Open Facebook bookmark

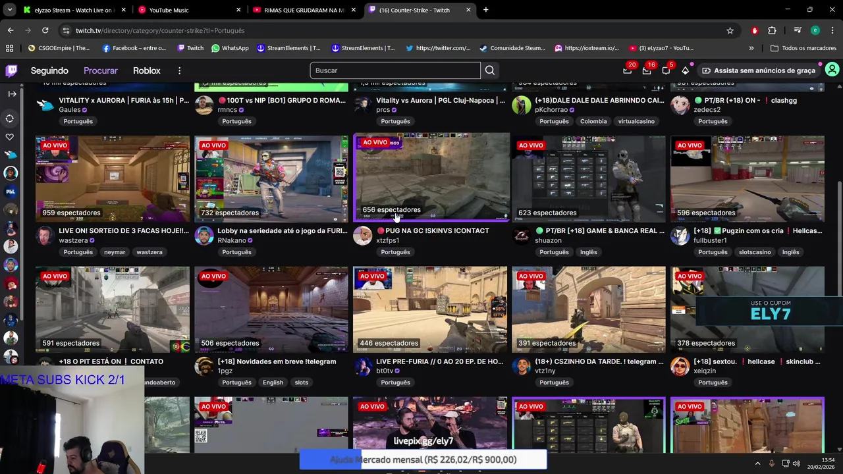pyautogui.click(x=134, y=48)
